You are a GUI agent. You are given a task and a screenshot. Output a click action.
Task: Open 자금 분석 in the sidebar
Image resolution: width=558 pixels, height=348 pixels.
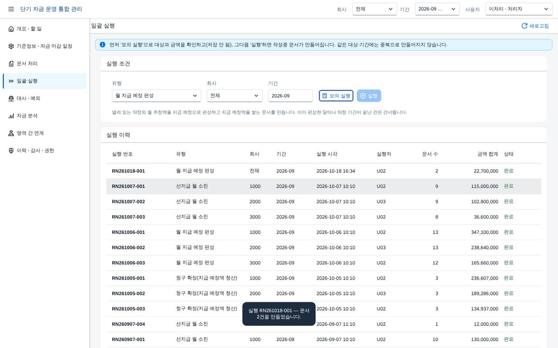pyautogui.click(x=44, y=116)
